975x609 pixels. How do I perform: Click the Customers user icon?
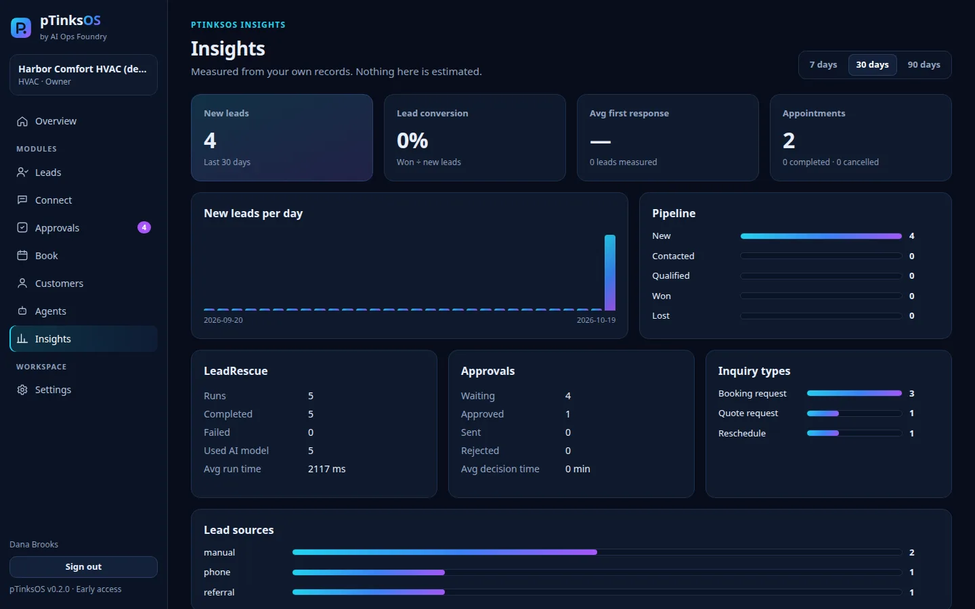pyautogui.click(x=22, y=284)
